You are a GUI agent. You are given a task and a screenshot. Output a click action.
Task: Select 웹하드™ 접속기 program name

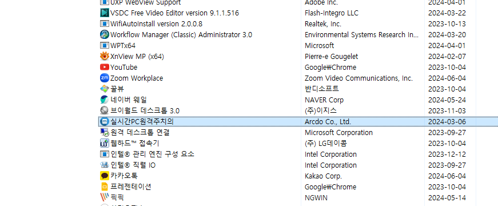pos(135,144)
